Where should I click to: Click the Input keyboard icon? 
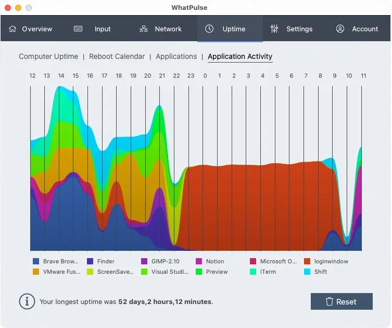pyautogui.click(x=78, y=29)
